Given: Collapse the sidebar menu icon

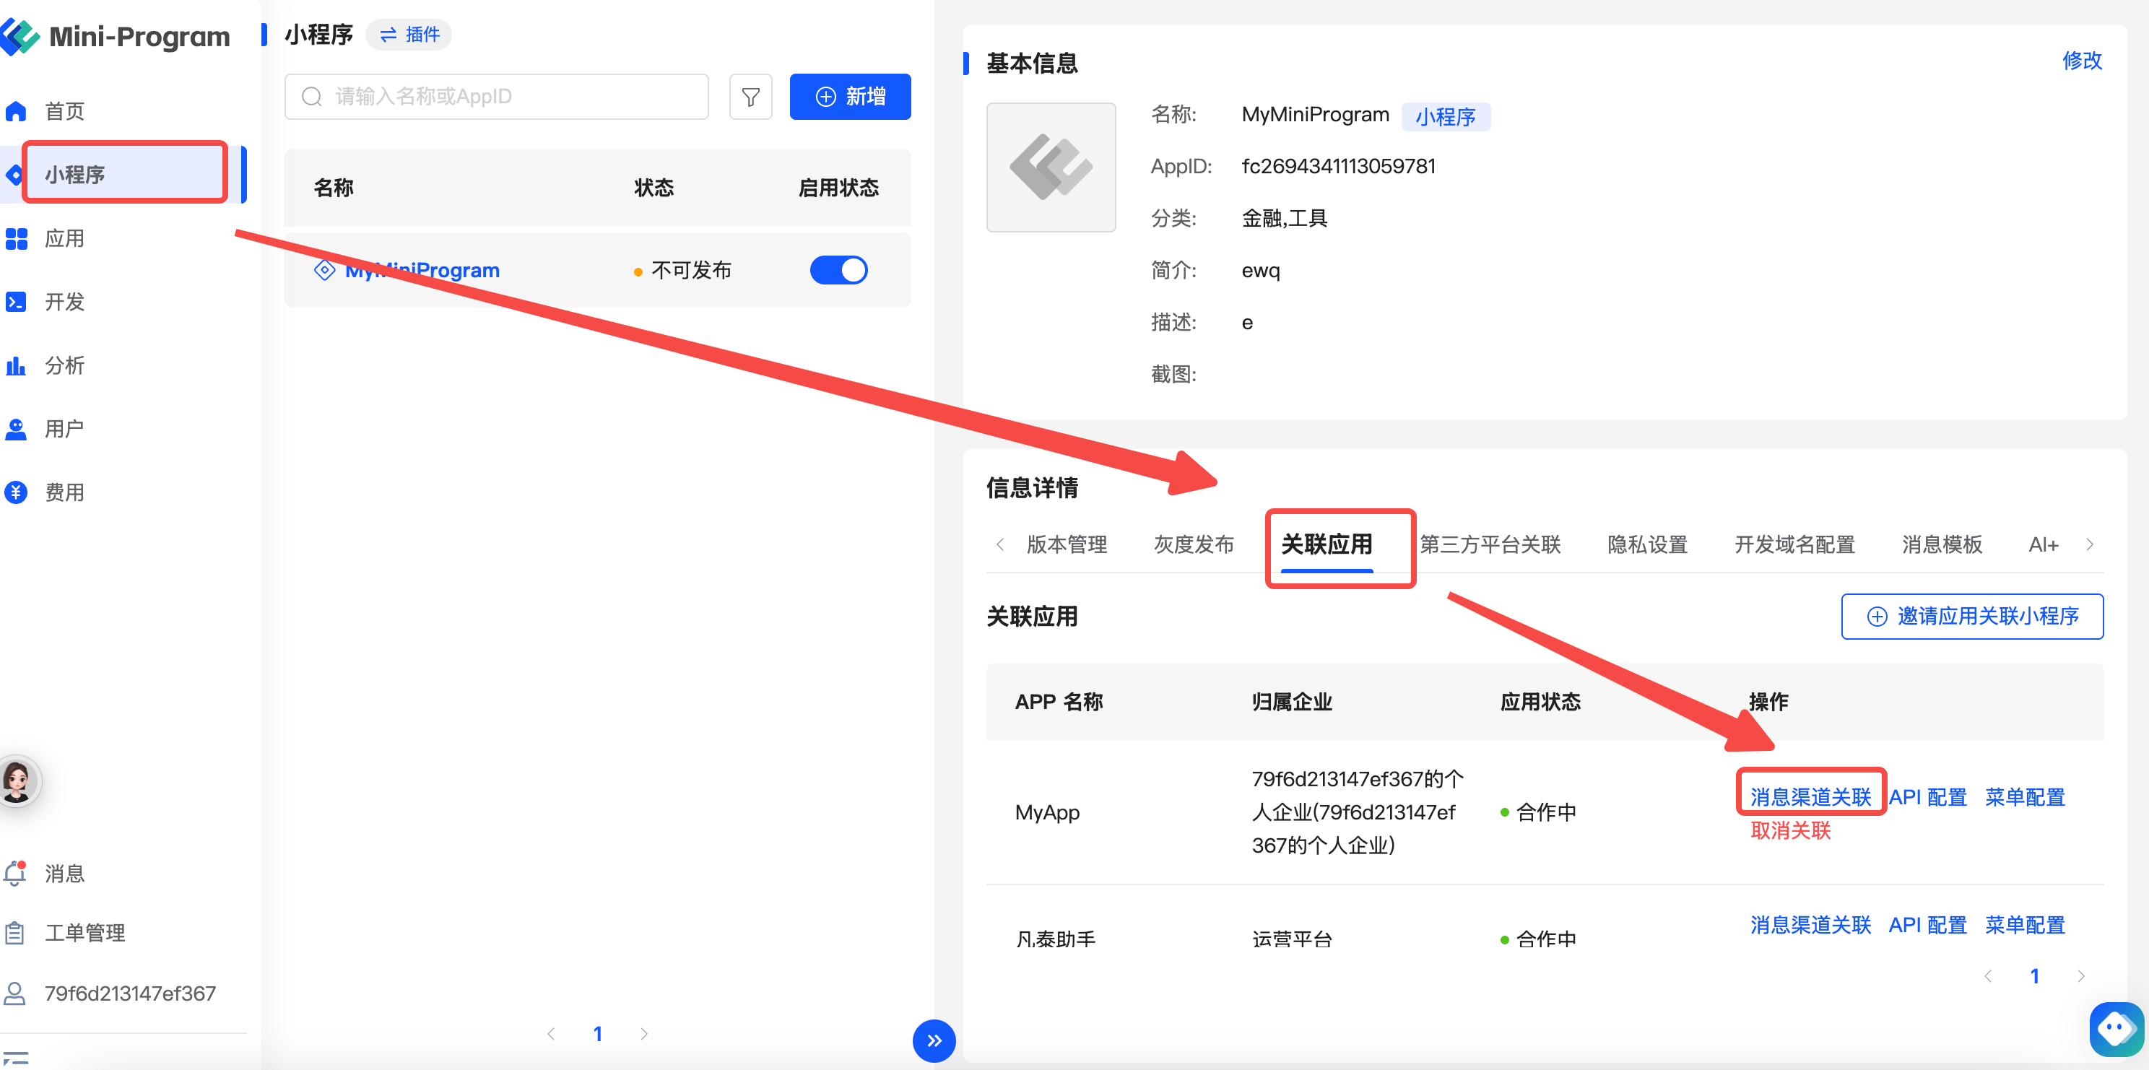Looking at the screenshot, I should click(16, 1058).
